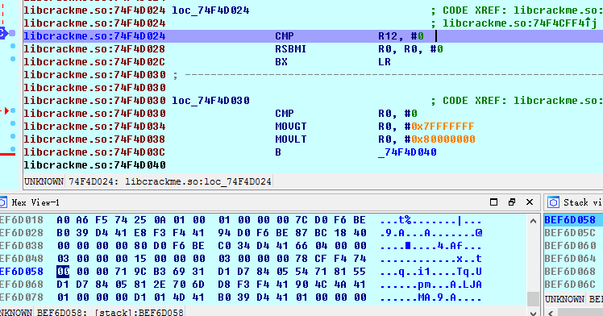Click the Hex View-1 panel icon
The image size is (603, 316).
pyautogui.click(x=3, y=202)
